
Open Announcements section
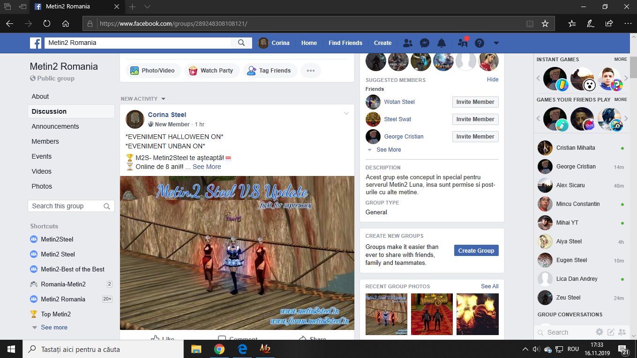(x=55, y=126)
